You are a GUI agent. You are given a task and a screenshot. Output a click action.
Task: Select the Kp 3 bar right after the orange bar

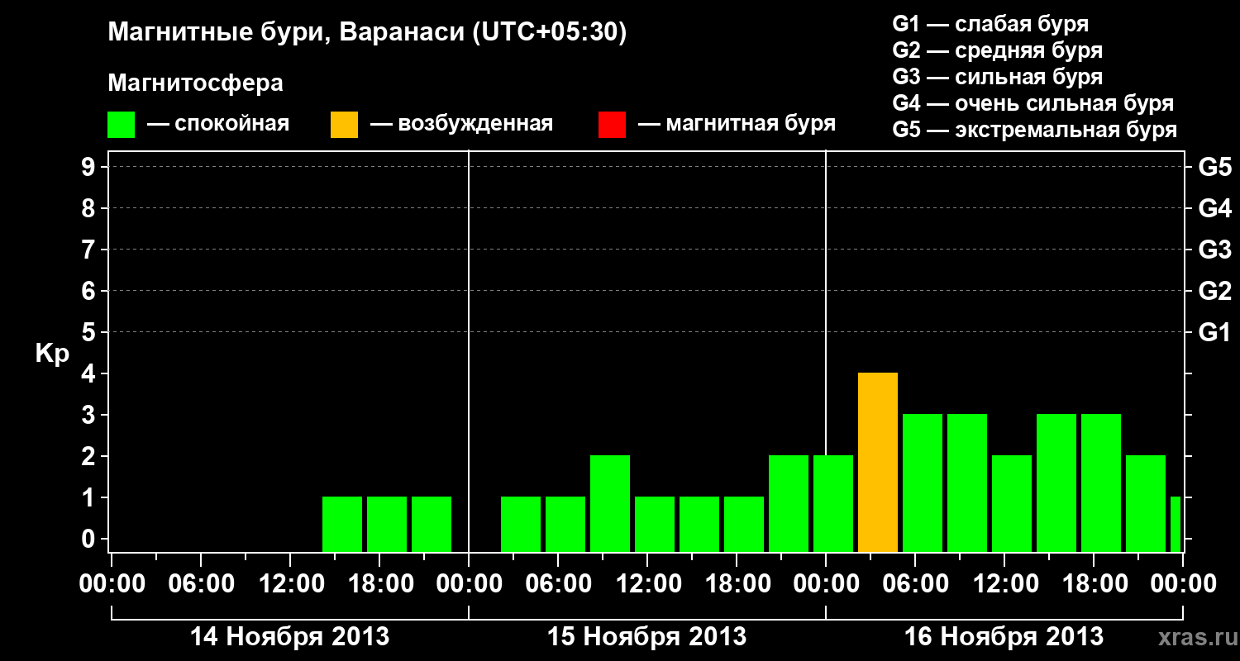click(923, 483)
